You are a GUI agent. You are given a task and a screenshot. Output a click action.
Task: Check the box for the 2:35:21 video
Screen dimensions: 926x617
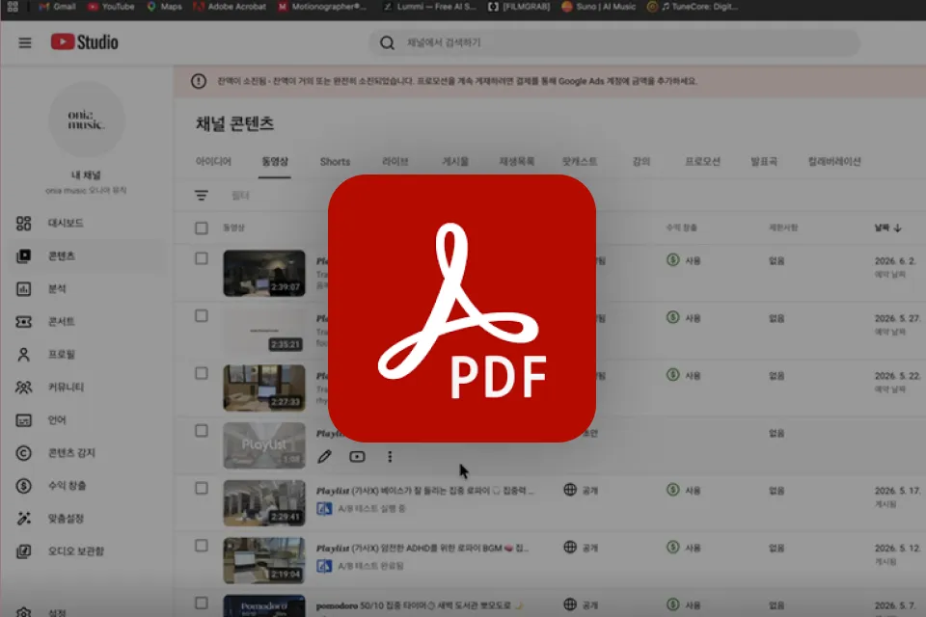coord(202,316)
